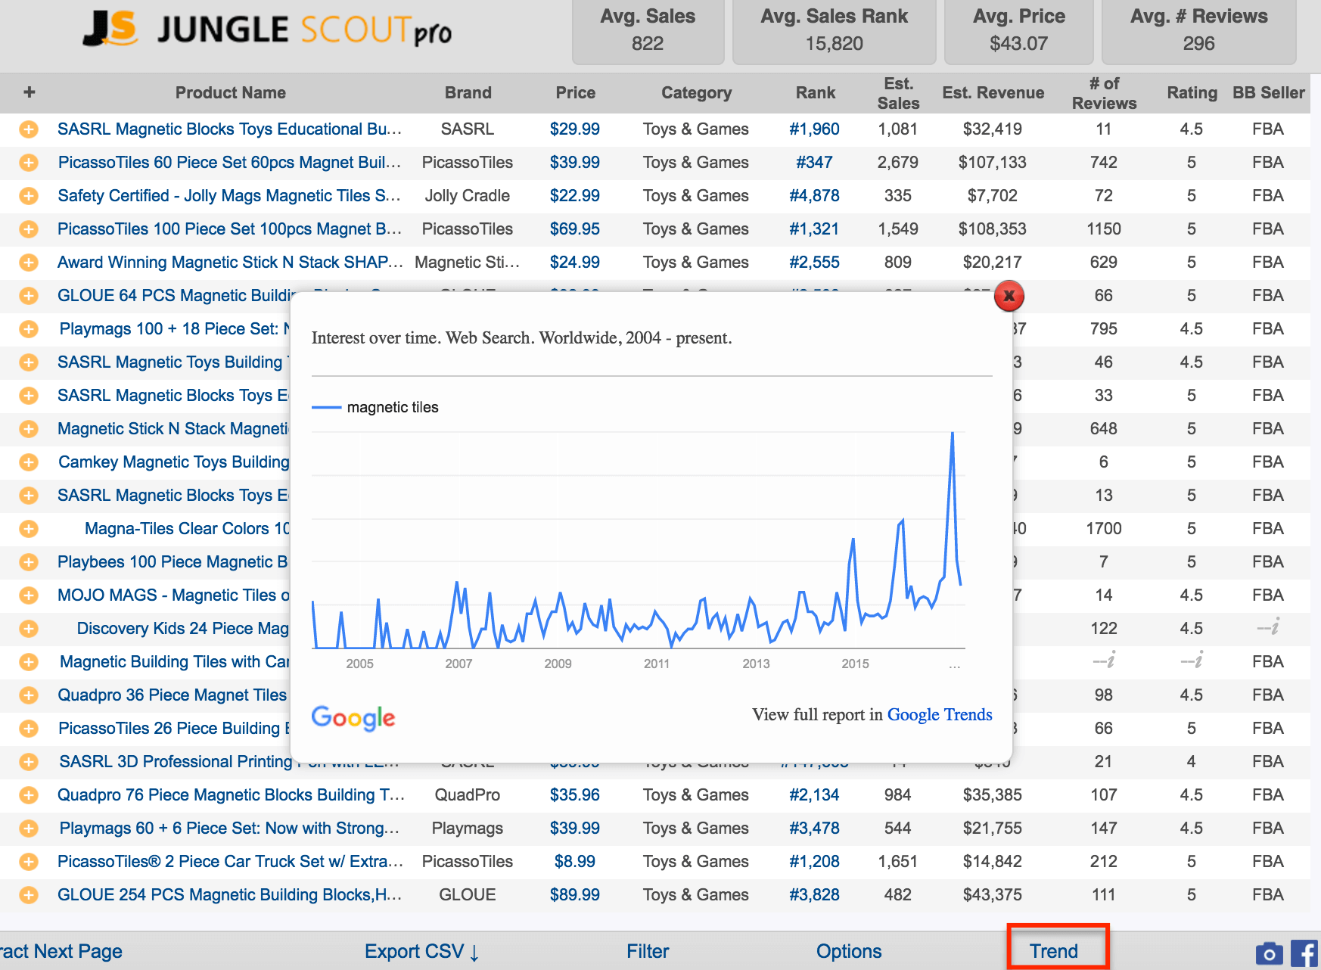
Task: Expand PicassoTiles 2 Piece Car Truck row
Action: [x=29, y=862]
